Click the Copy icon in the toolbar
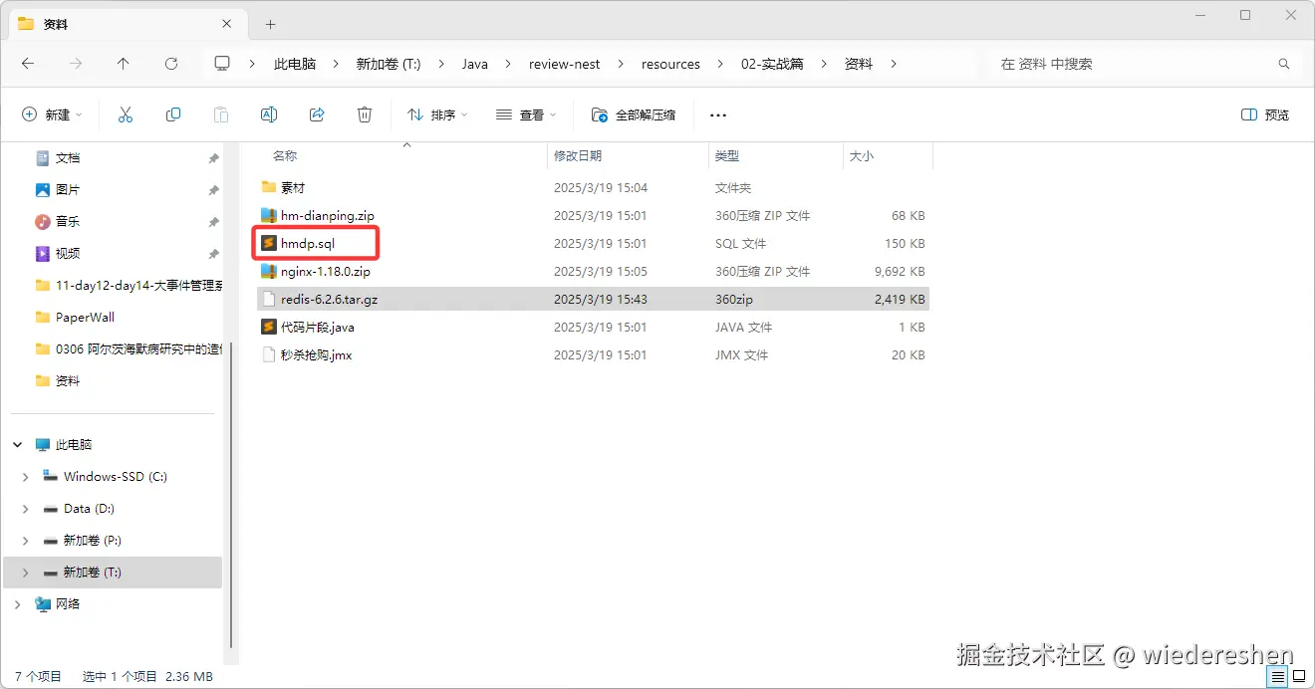 pyautogui.click(x=173, y=114)
